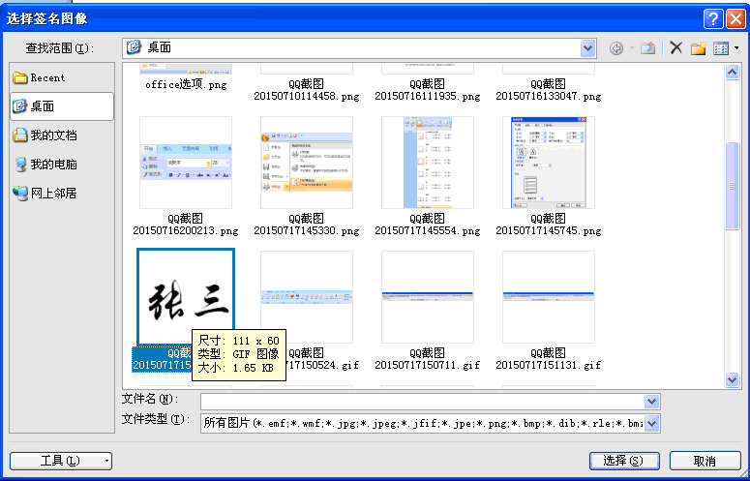The image size is (750, 481).
Task: Select thumbnail QQ截图20150717150711.gif
Action: click(x=428, y=297)
